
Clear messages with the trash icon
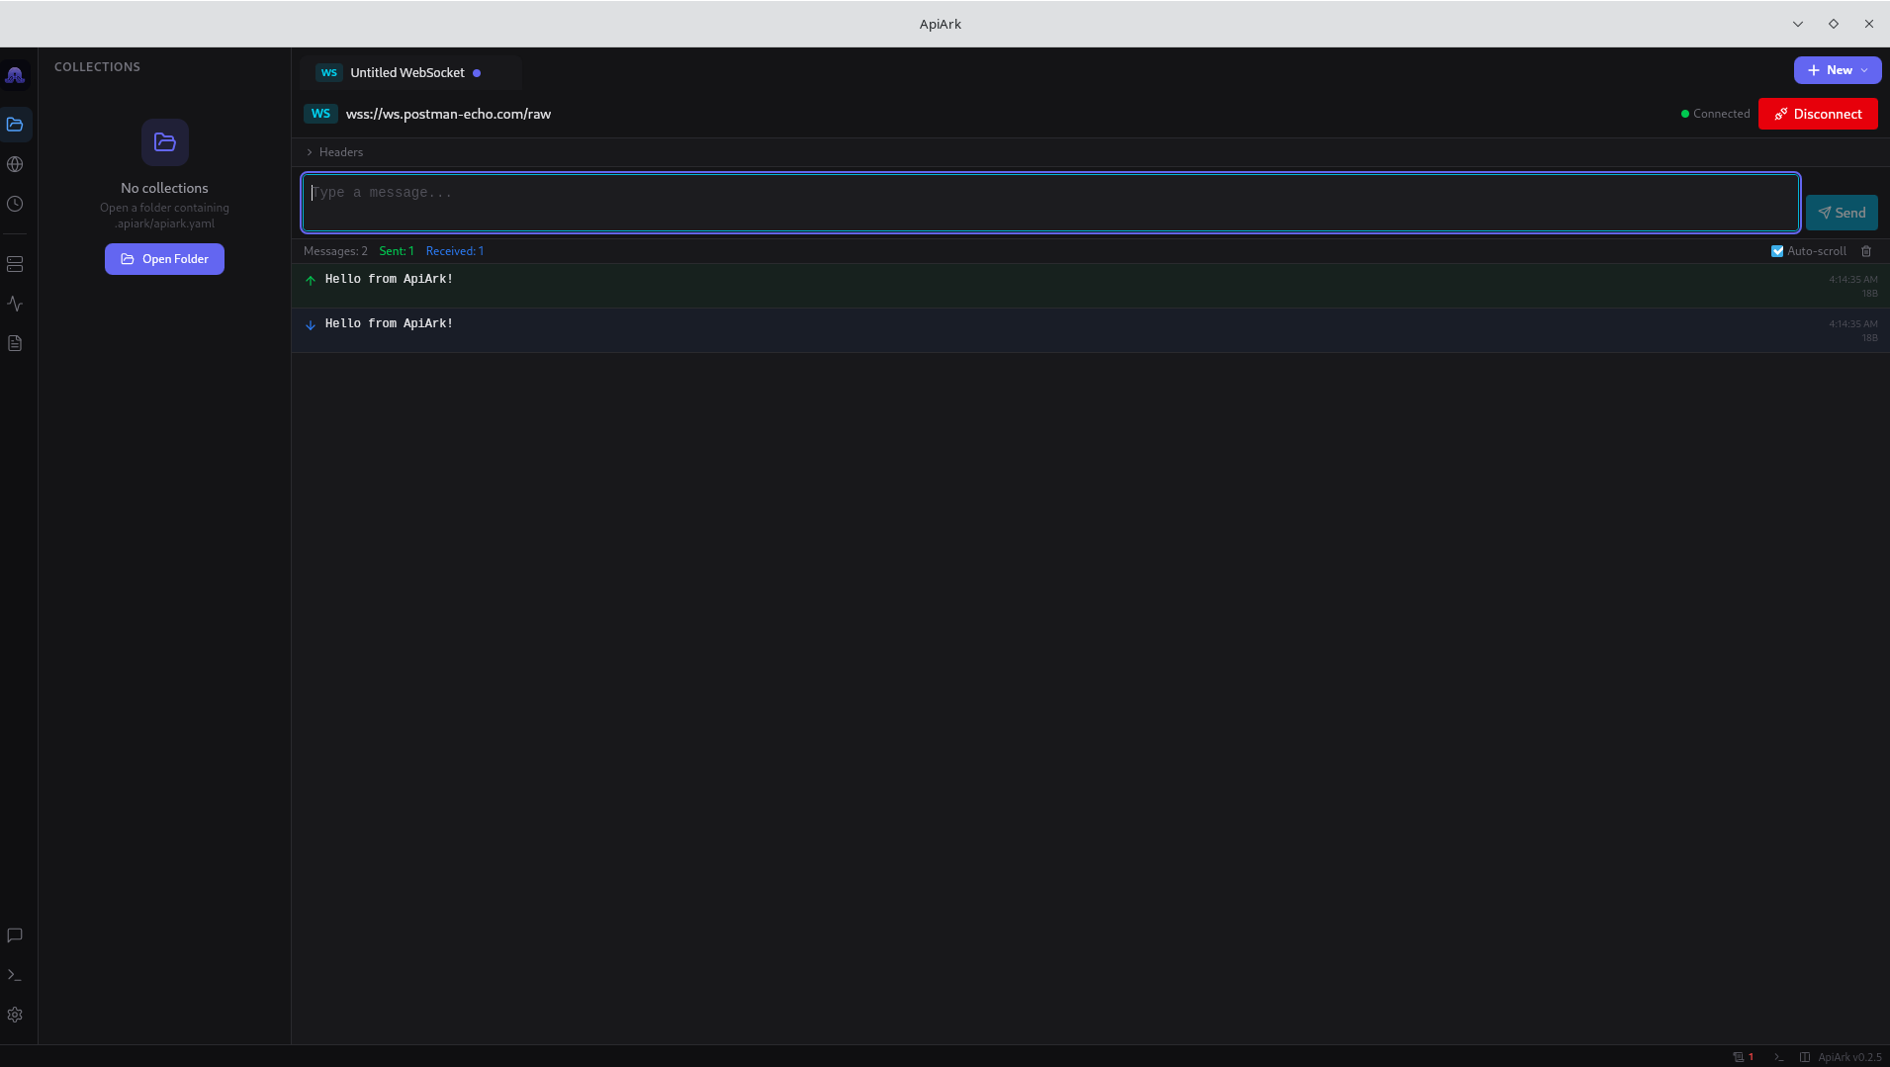1866,251
